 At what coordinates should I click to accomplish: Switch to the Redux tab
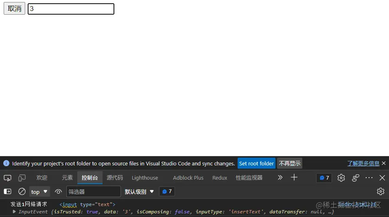click(x=220, y=178)
